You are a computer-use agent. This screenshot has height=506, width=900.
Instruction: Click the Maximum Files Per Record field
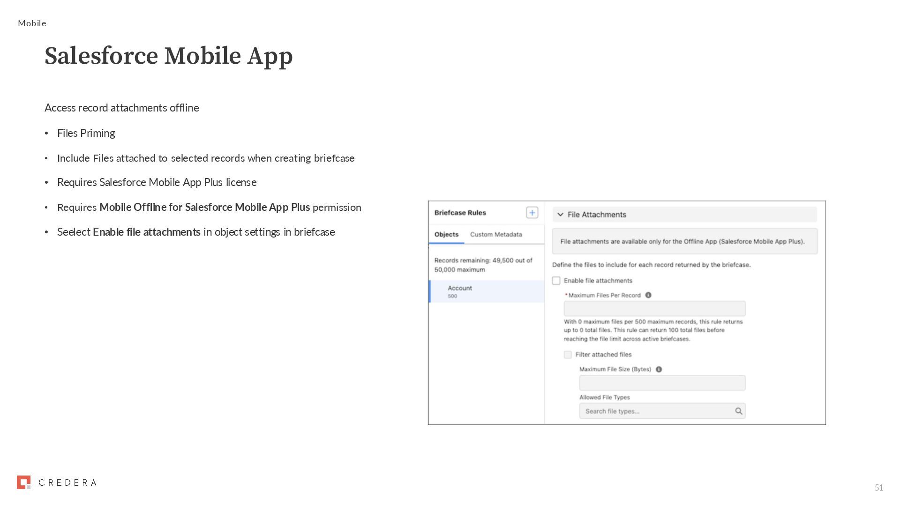654,309
